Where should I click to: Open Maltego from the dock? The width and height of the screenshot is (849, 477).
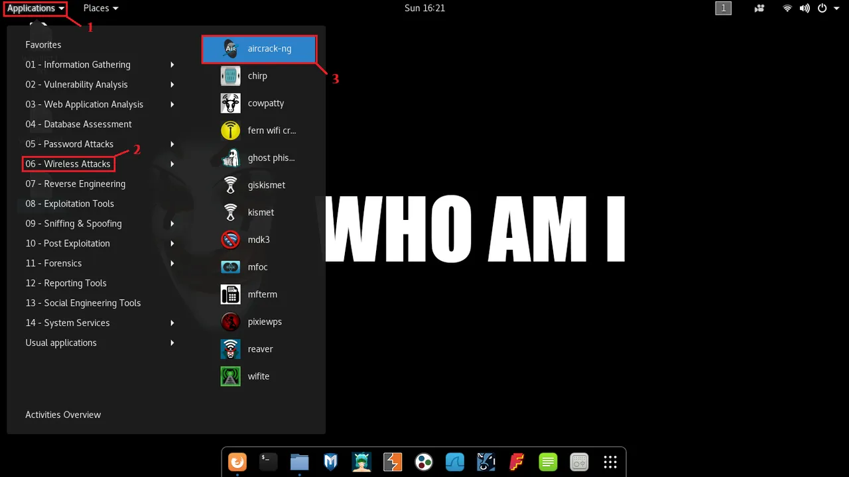click(424, 461)
